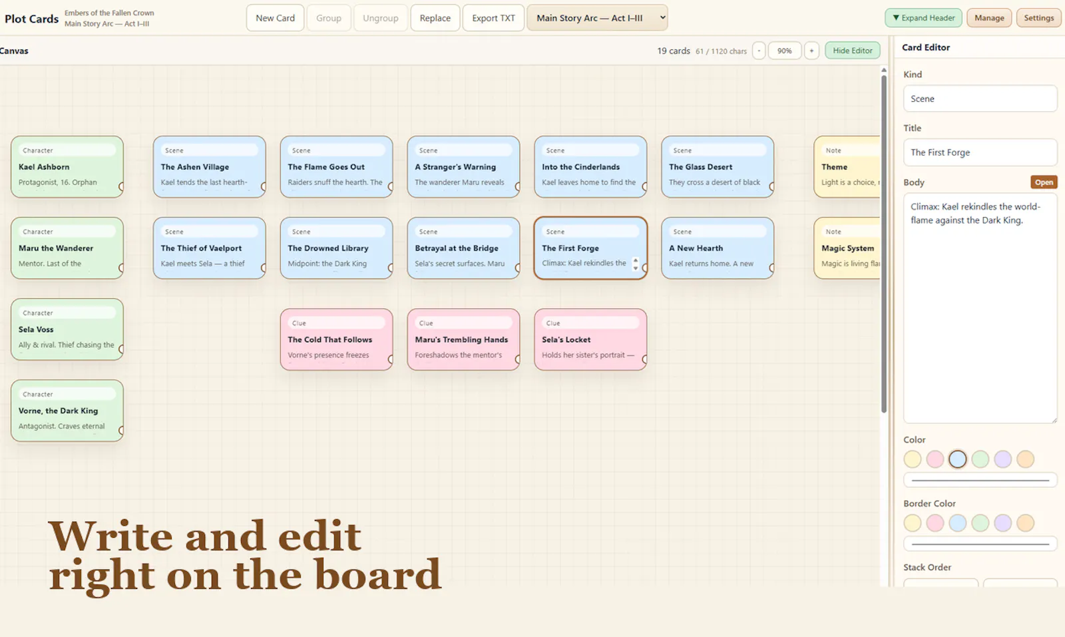Choose blue Border Color swatch
Screen dimensions: 1065x637
pos(958,523)
